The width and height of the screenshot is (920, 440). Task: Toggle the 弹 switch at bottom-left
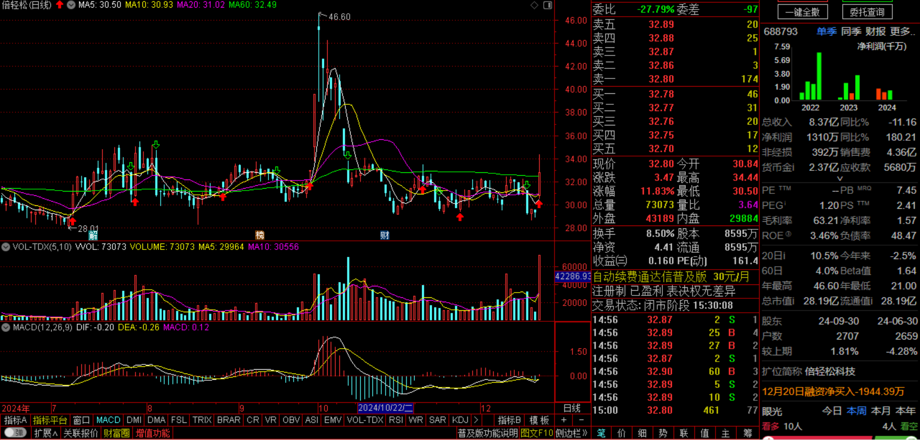pyautogui.click(x=16, y=433)
